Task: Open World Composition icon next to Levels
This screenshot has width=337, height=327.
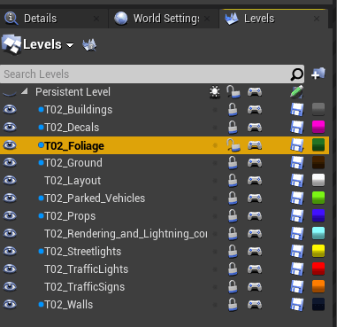Action: (89, 45)
